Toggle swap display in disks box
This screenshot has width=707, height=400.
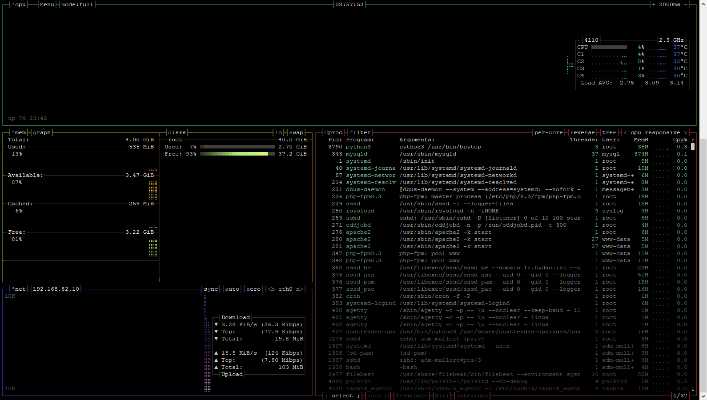[x=296, y=132]
